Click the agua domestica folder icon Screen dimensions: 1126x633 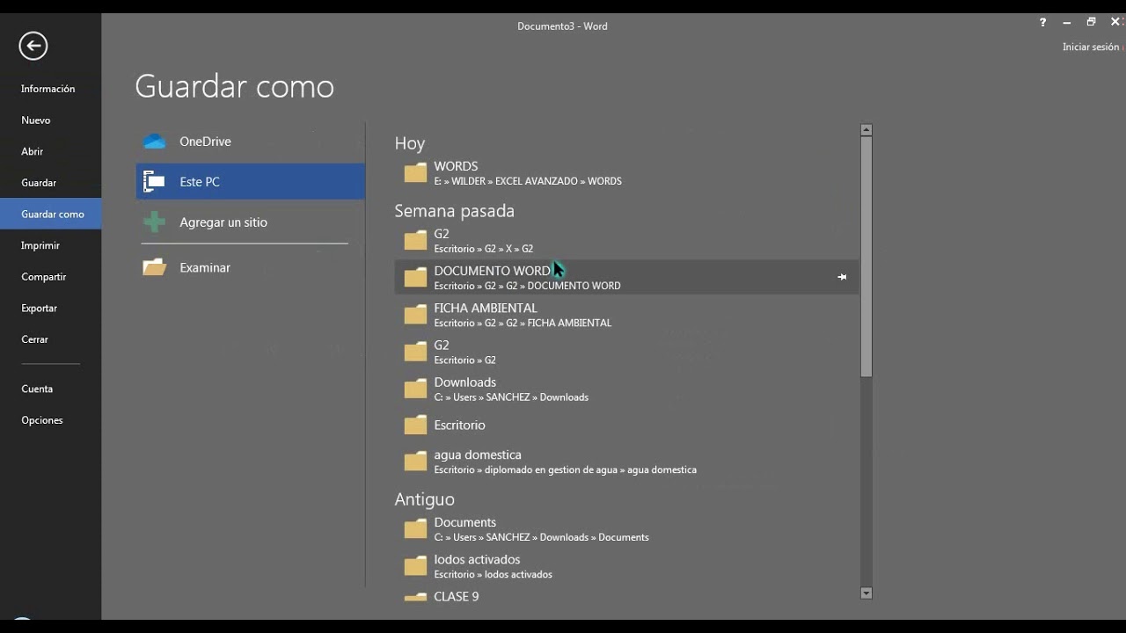tap(415, 462)
